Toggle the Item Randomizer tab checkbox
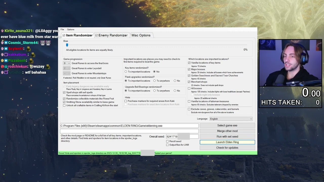Image resolution: width=324 pixels, height=182 pixels. point(64,35)
